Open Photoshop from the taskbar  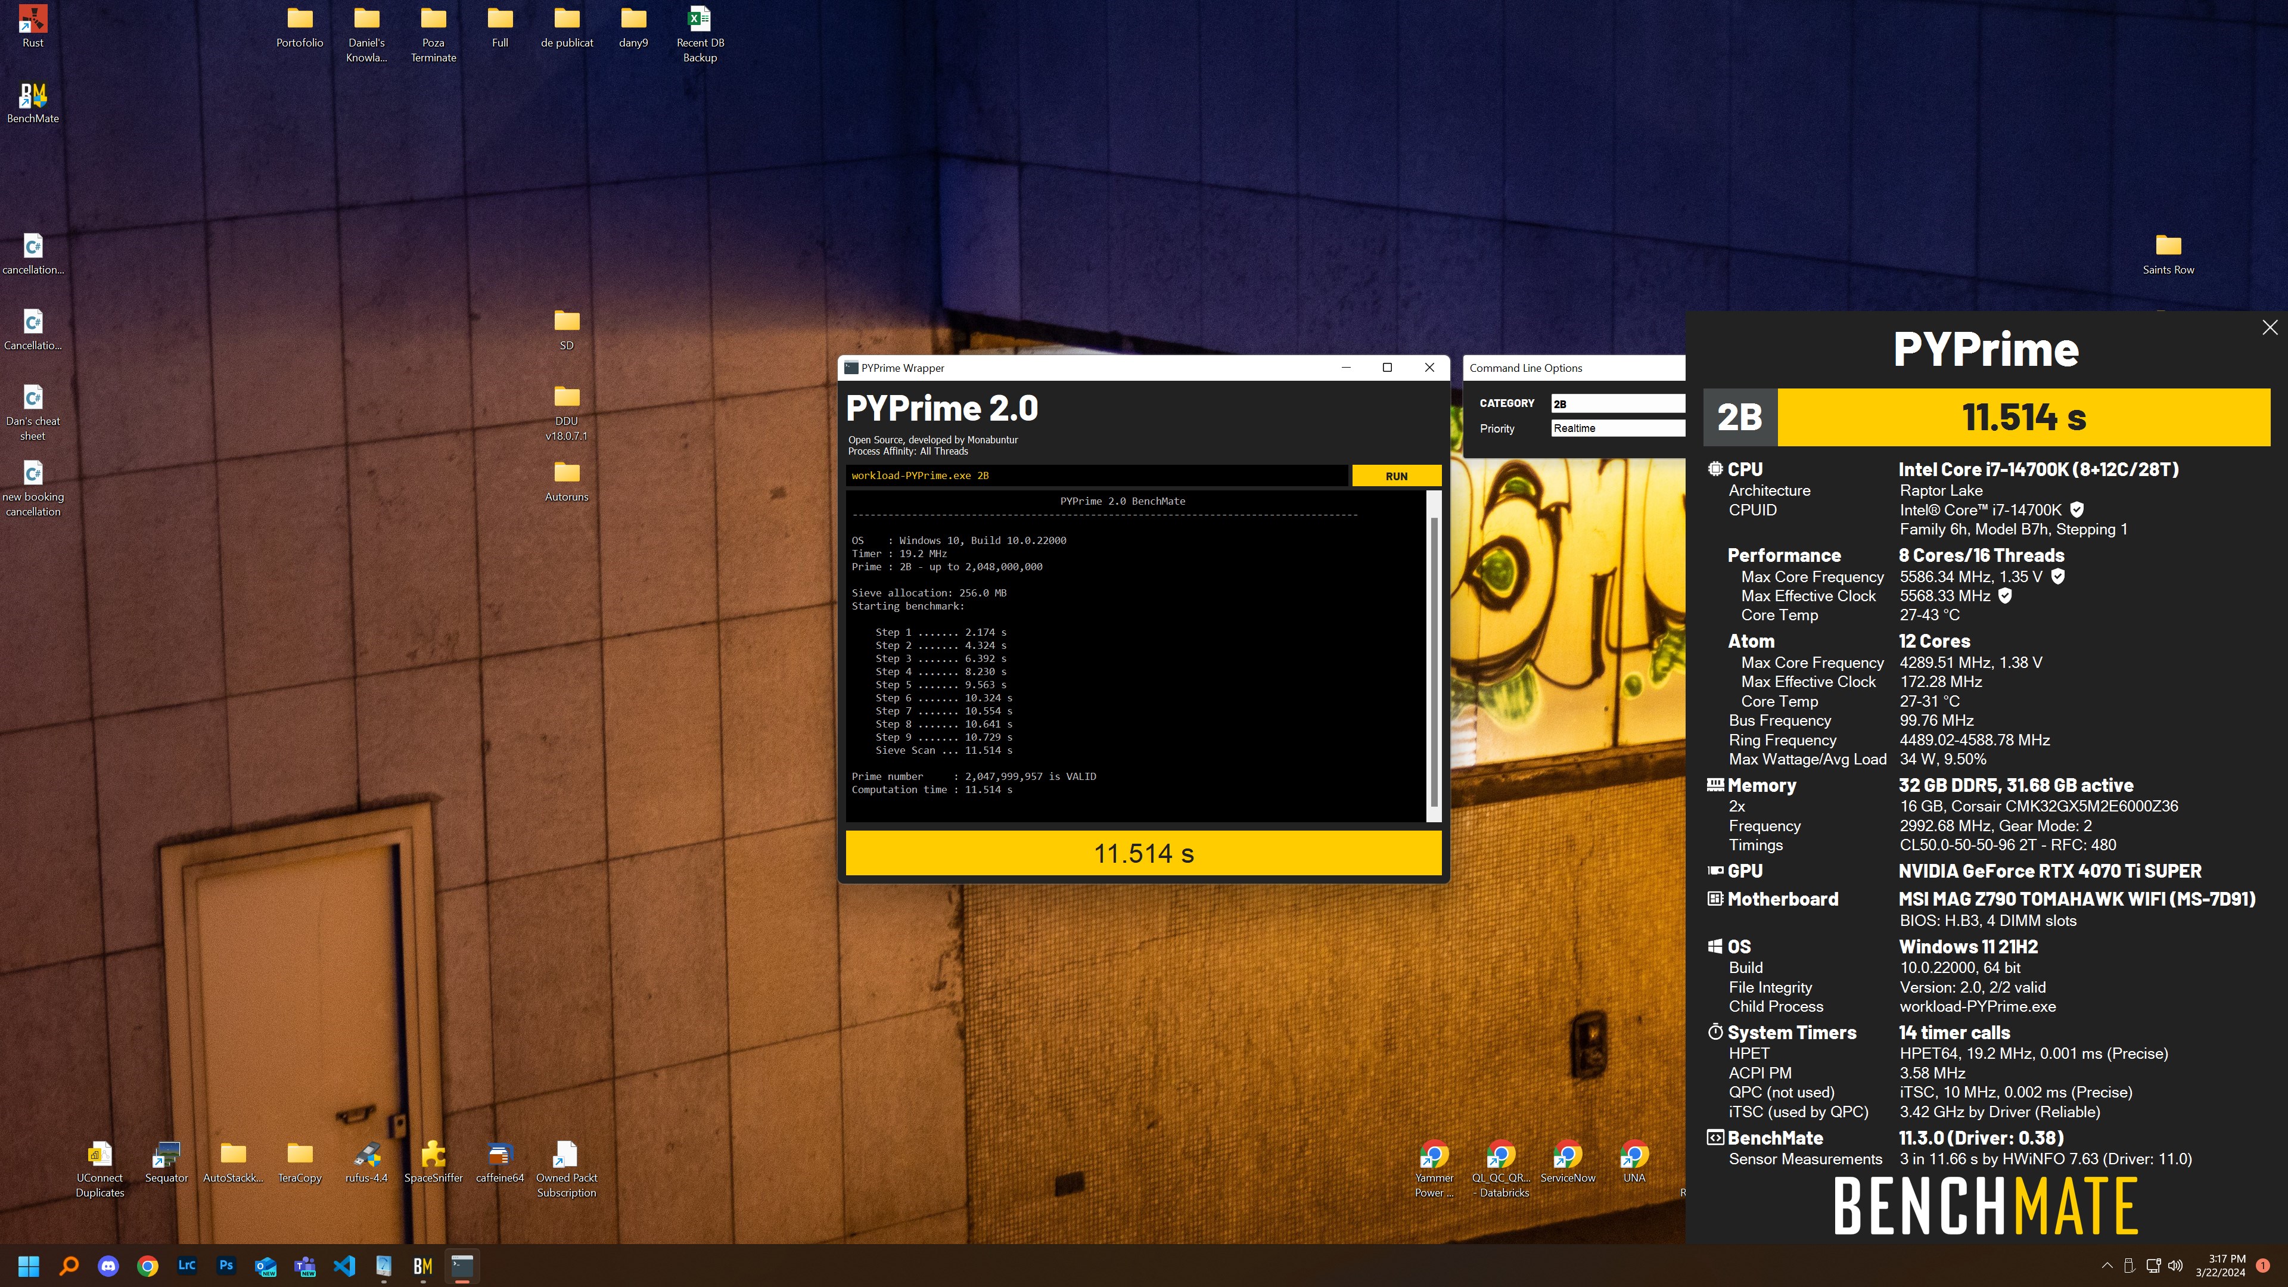(226, 1266)
